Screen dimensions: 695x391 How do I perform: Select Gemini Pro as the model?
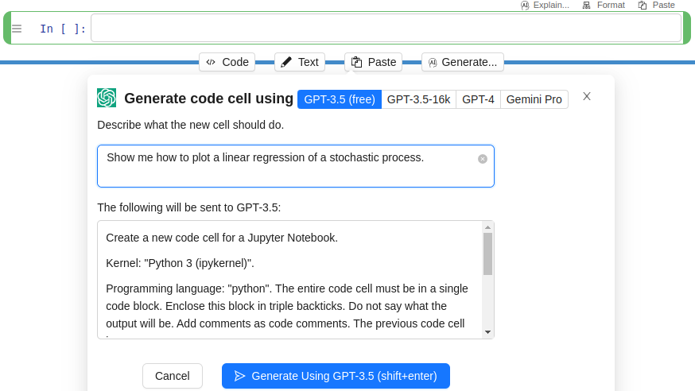click(534, 99)
